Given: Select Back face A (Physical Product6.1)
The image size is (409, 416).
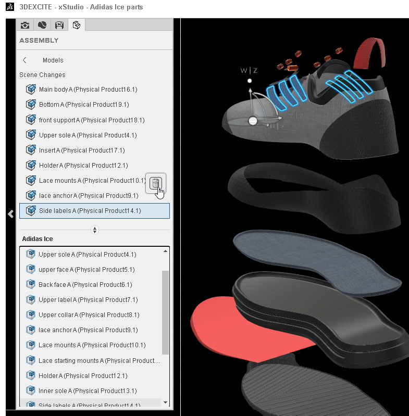Looking at the screenshot, I should 91,285.
